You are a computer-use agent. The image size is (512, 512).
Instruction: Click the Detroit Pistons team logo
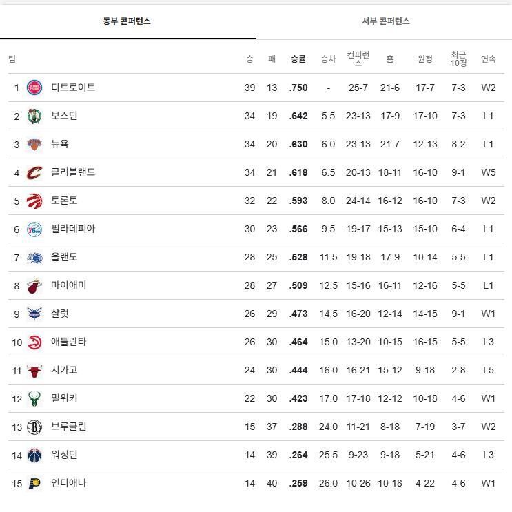pos(34,88)
